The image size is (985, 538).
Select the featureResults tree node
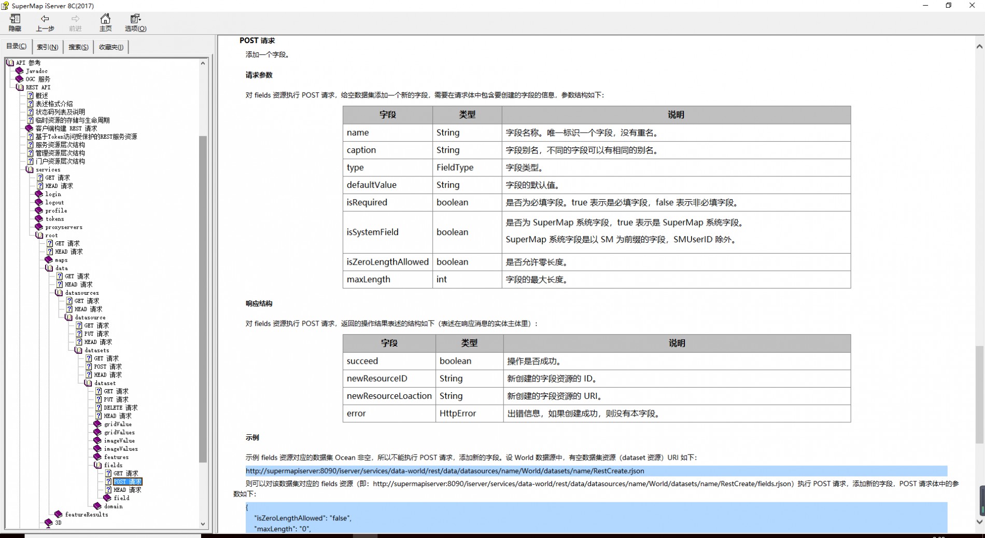86,515
